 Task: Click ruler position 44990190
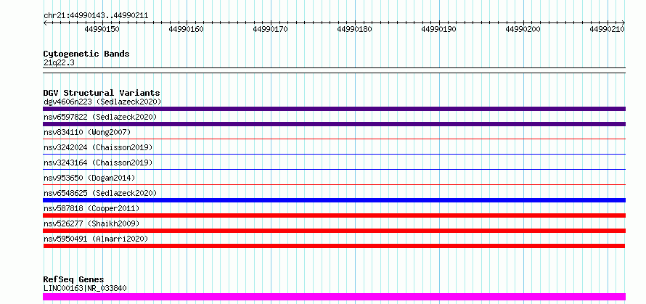(439, 29)
